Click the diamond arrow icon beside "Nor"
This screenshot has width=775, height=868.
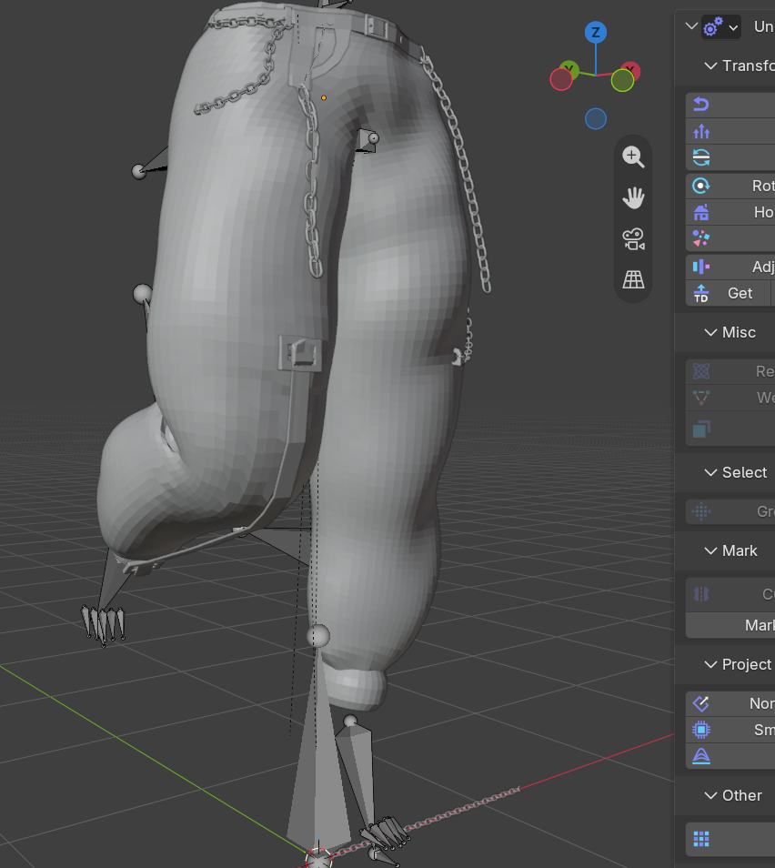(x=701, y=703)
